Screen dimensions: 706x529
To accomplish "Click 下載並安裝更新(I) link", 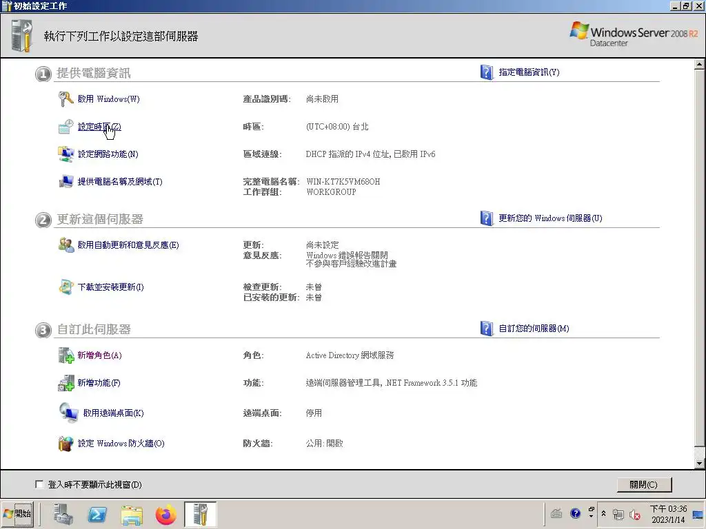I will point(111,287).
